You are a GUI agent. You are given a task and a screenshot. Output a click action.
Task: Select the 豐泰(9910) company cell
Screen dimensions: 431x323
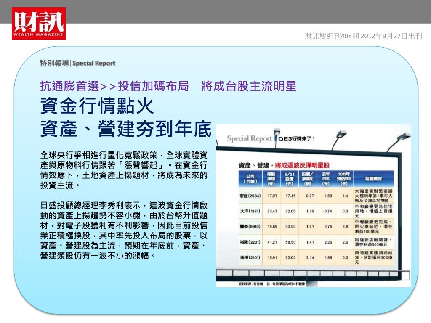tap(250, 227)
